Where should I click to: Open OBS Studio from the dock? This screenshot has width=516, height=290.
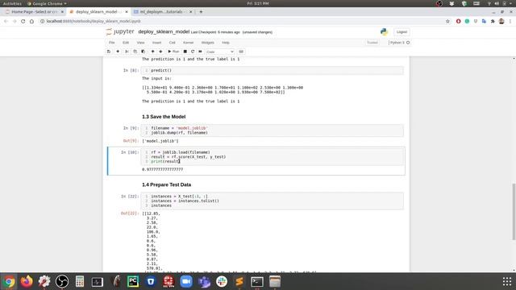click(x=62, y=281)
